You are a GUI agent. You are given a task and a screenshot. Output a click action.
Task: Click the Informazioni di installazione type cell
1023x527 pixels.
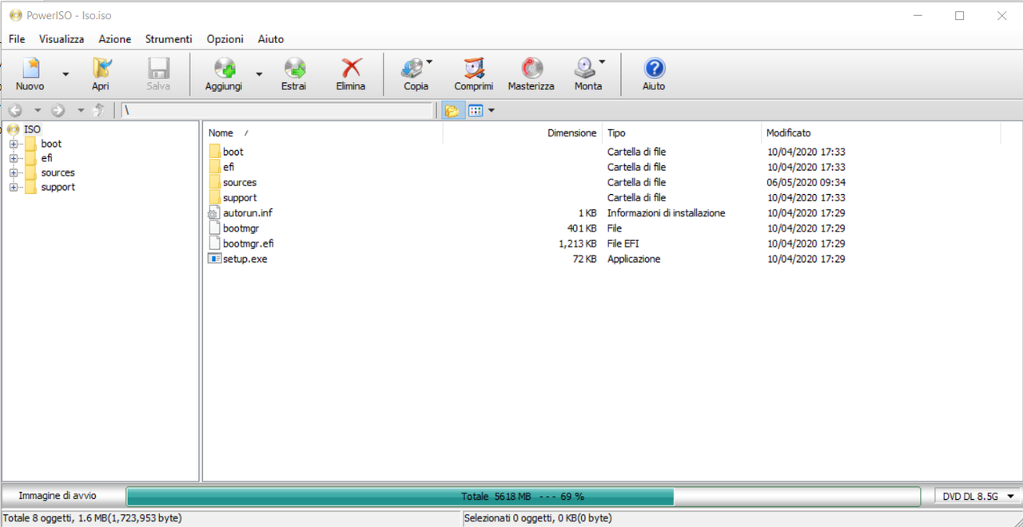coord(666,213)
